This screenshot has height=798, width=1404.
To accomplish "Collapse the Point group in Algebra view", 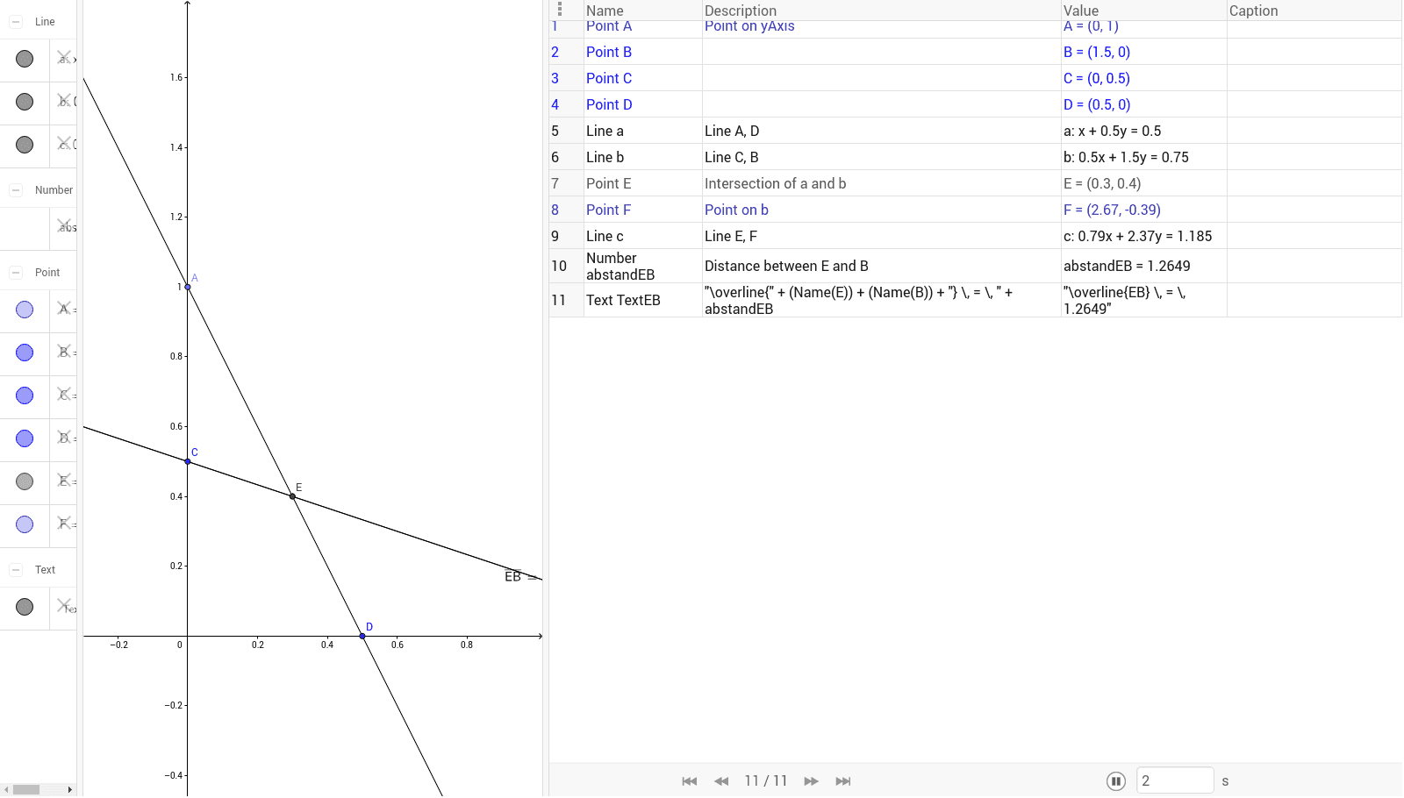I will [x=16, y=273].
